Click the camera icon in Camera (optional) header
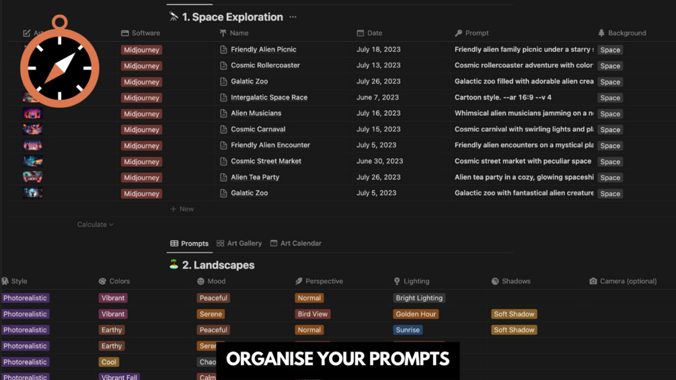 click(x=593, y=281)
